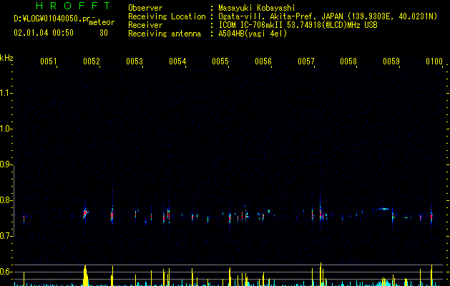Click the meteor count value 30
The width and height of the screenshot is (450, 286).
(104, 33)
